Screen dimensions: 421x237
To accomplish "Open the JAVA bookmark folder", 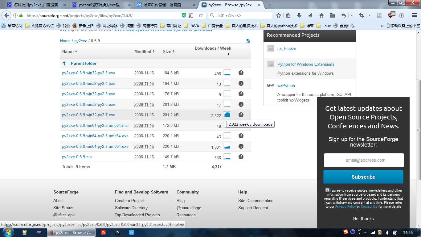I will (x=191, y=26).
